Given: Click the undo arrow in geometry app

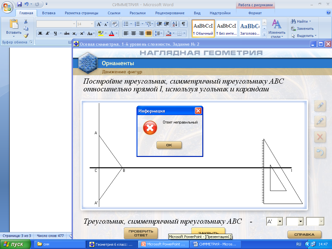Looking at the screenshot, I should 320,152.
